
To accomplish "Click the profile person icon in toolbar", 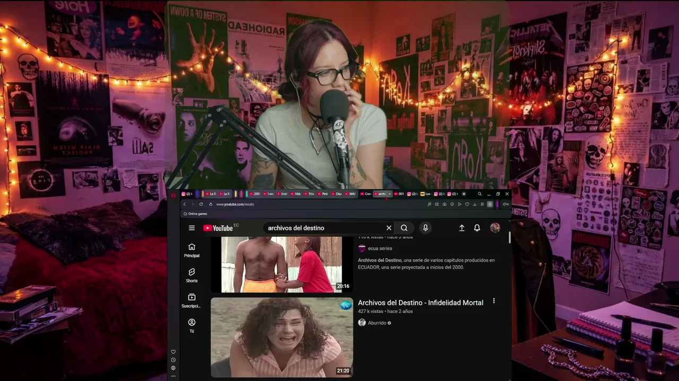I will [490, 204].
